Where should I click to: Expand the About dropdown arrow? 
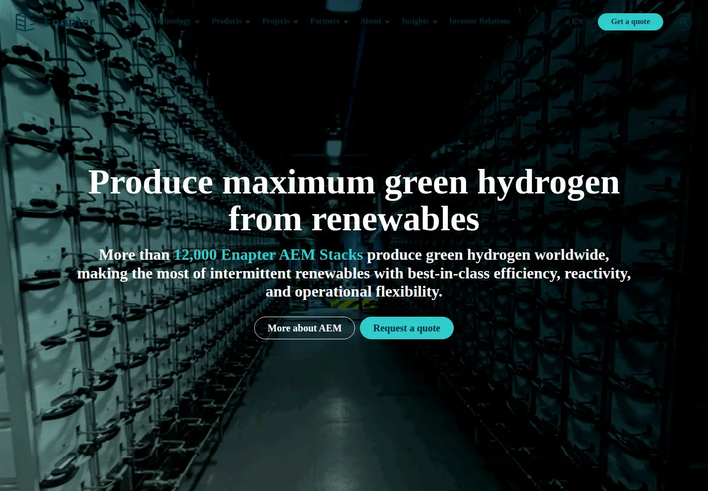point(387,22)
